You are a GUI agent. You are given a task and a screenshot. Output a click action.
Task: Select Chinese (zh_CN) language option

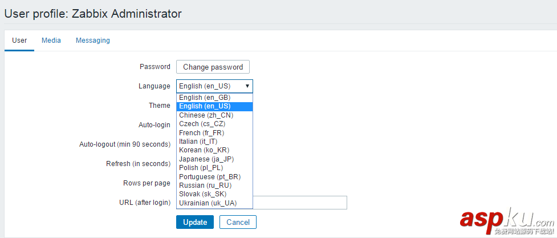click(x=206, y=115)
